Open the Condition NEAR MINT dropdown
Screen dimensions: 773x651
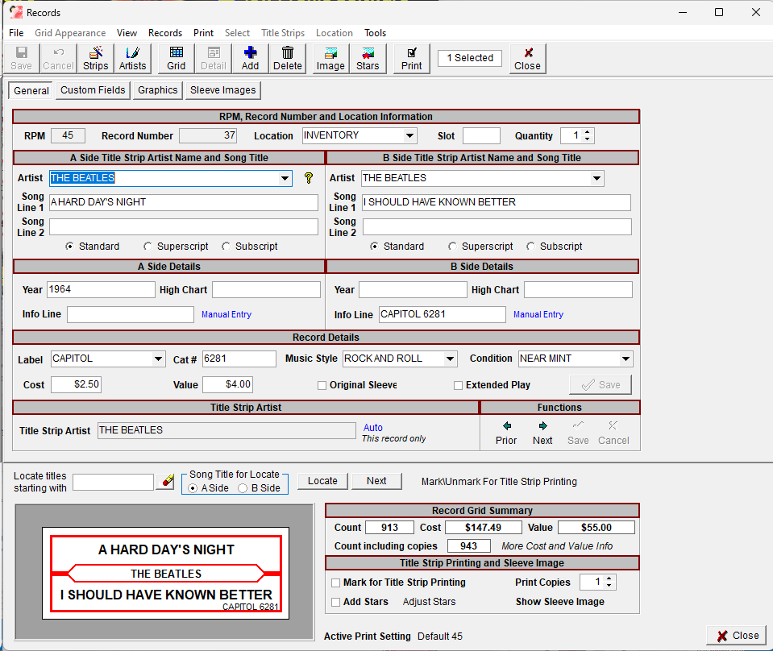(625, 359)
